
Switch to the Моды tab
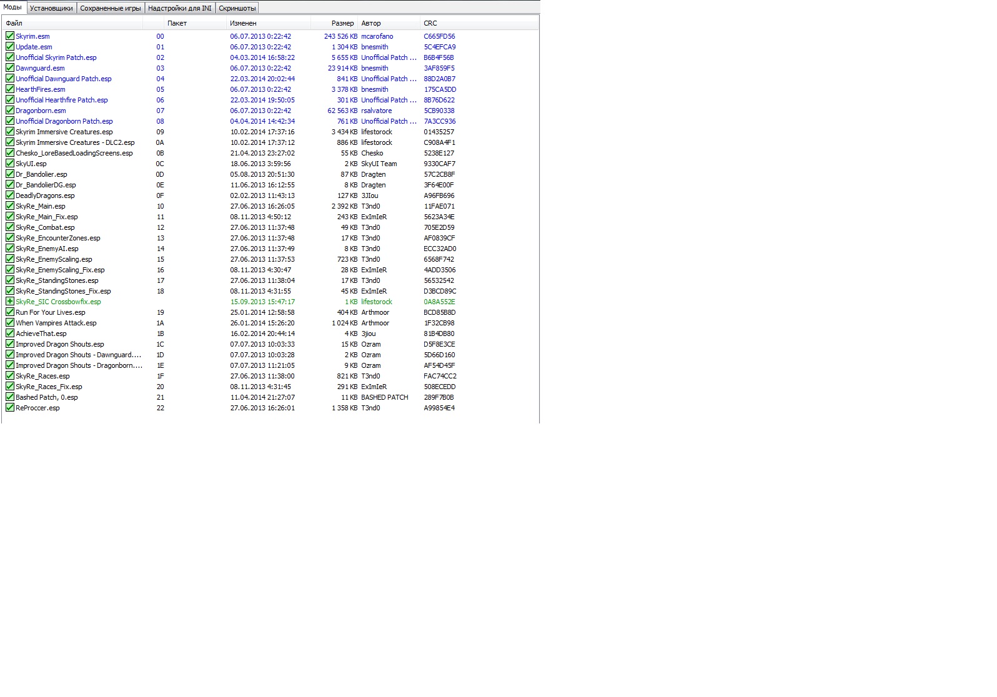point(12,7)
